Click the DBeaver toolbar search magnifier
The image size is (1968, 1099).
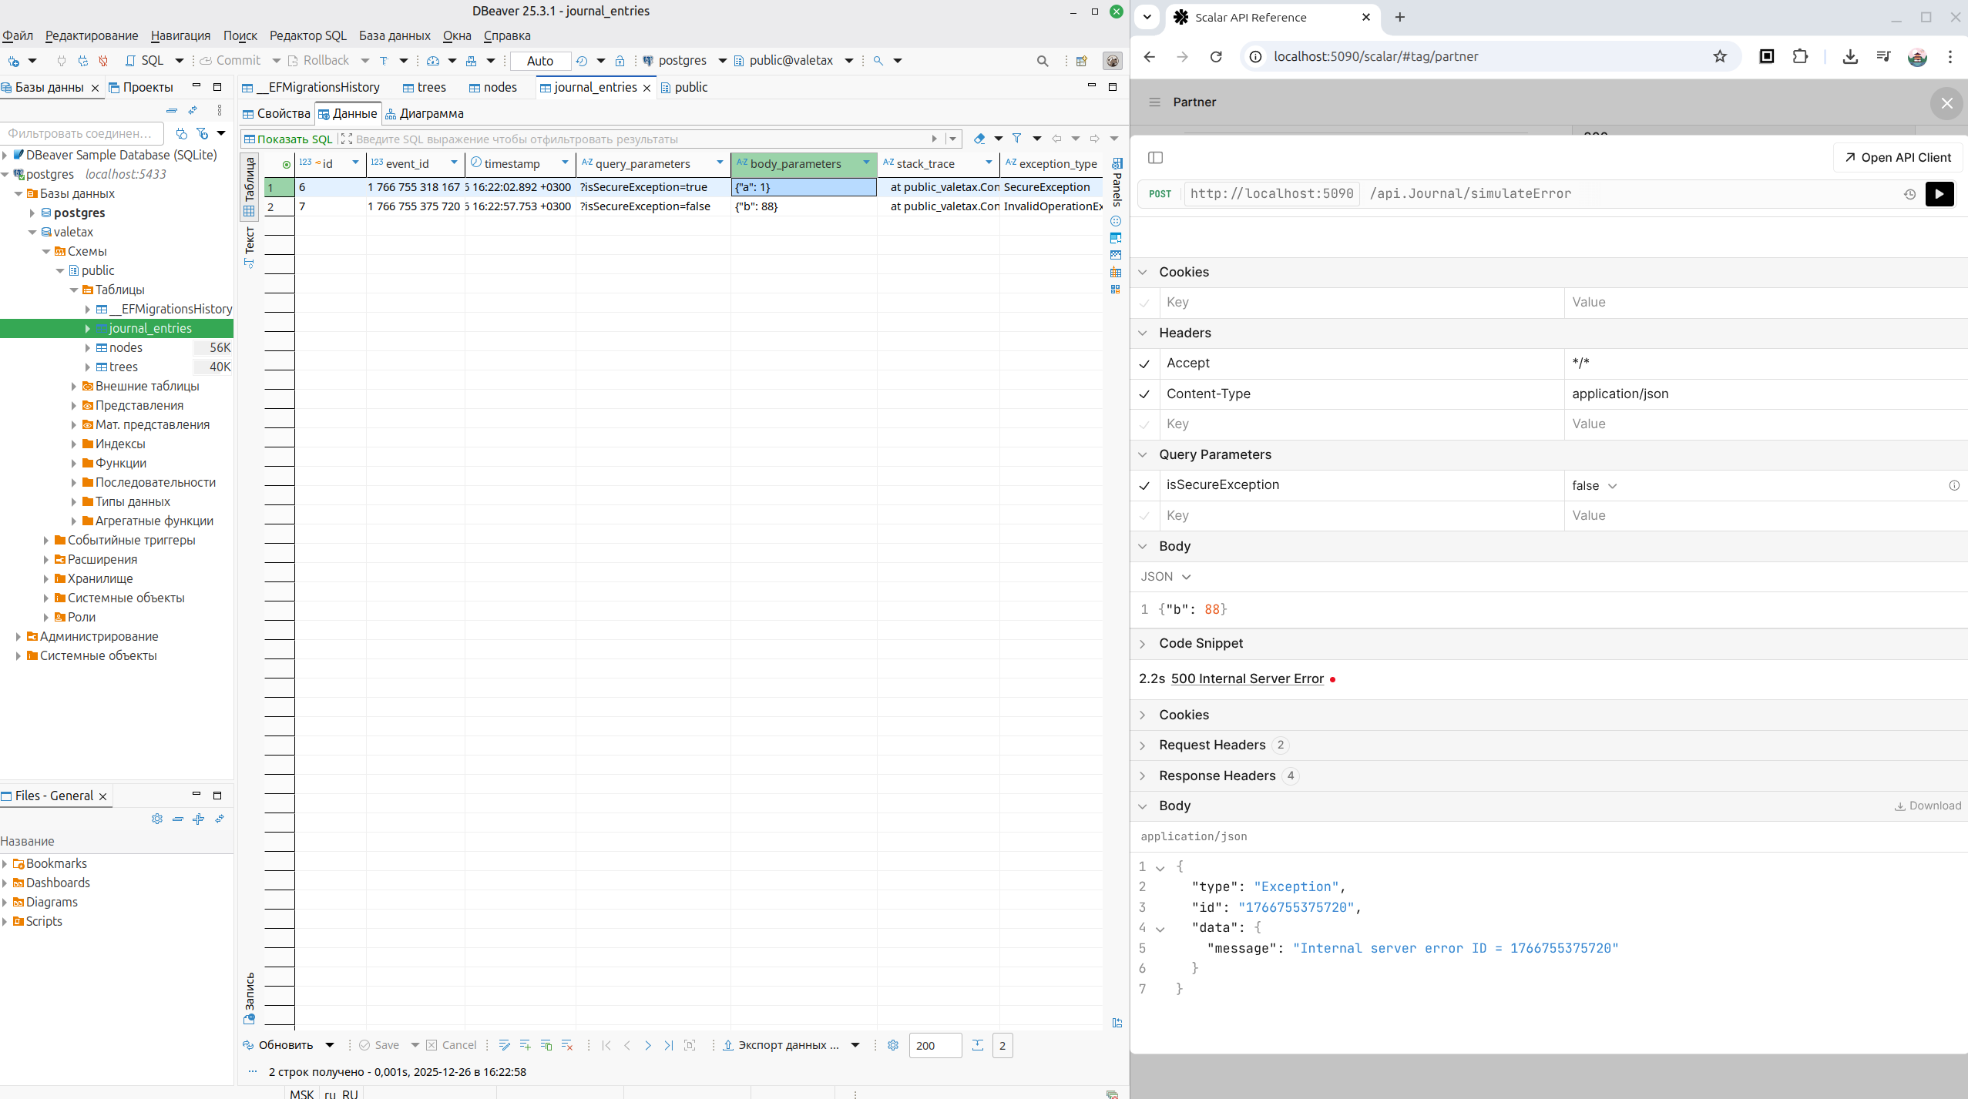tap(1043, 61)
